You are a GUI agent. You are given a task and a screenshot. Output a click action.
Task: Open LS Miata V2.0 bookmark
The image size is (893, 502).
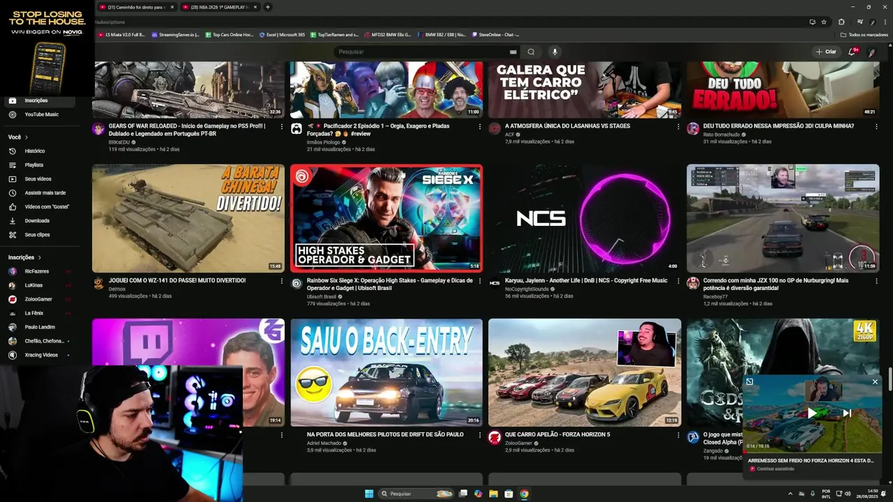tap(121, 34)
